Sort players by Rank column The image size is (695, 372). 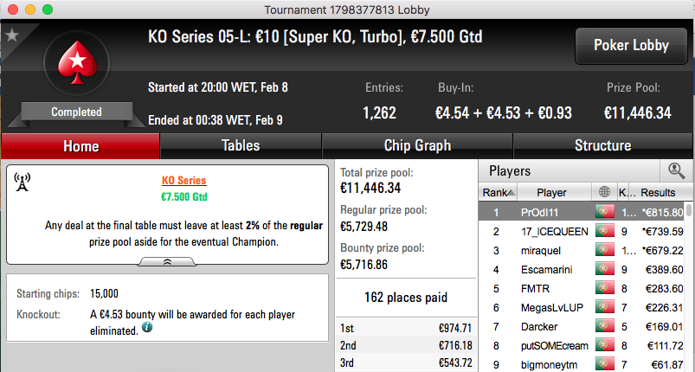[x=499, y=192]
